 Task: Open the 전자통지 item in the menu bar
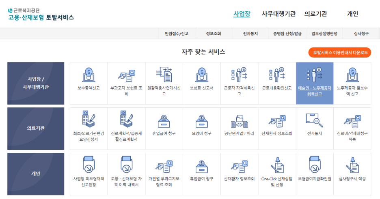pos(250,34)
